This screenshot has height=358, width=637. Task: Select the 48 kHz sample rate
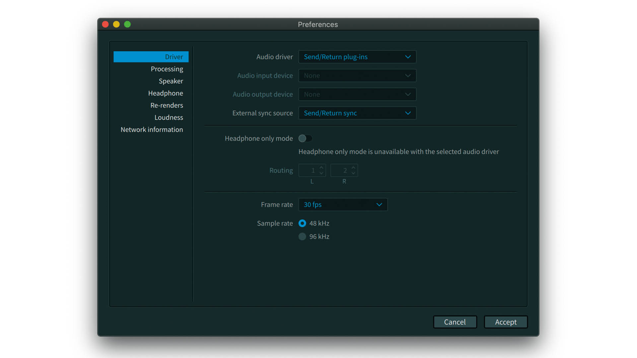(302, 223)
